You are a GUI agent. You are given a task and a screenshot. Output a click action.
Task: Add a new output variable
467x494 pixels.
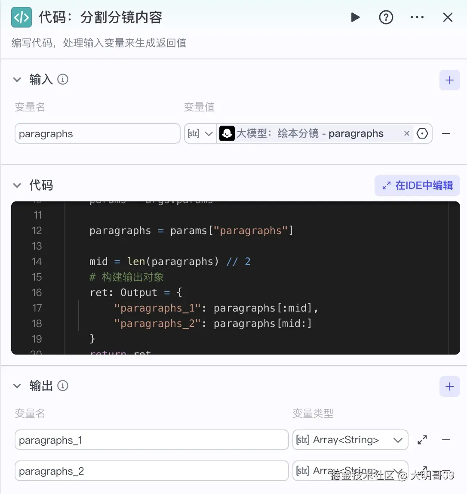click(x=450, y=386)
